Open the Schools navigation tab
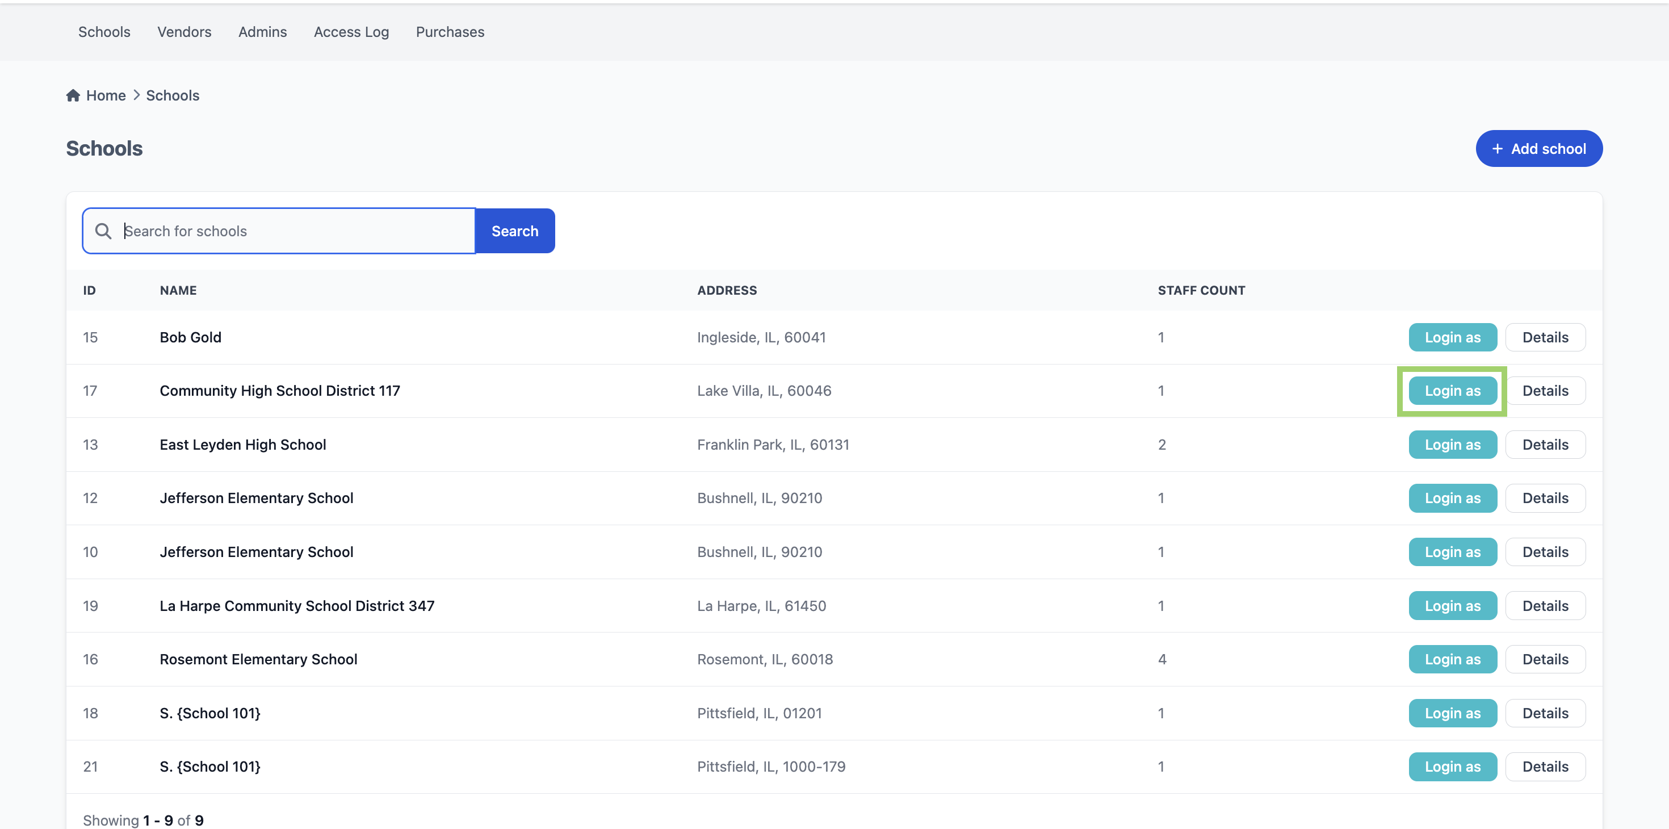The image size is (1669, 829). coord(104,32)
